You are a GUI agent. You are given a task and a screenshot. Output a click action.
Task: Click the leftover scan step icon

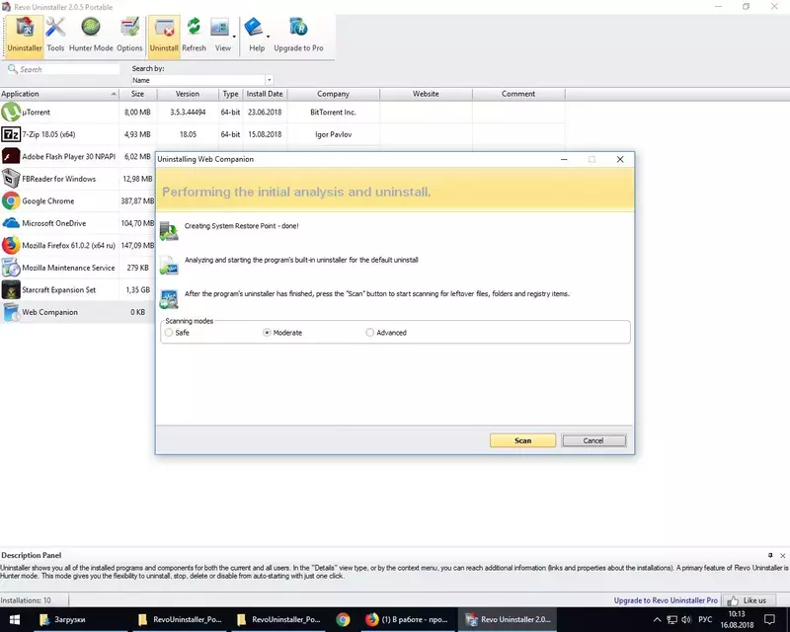click(169, 299)
